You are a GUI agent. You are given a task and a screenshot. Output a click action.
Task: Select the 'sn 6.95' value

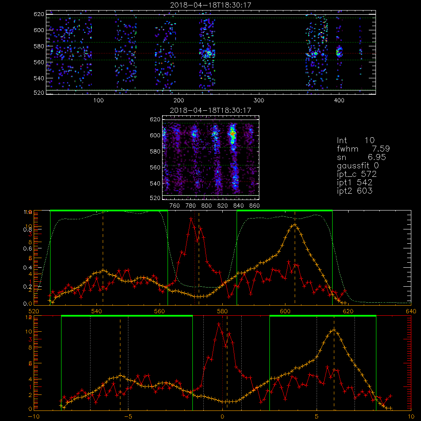tap(361, 157)
